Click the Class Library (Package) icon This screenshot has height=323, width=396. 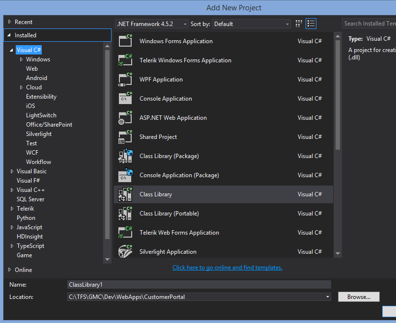125,156
